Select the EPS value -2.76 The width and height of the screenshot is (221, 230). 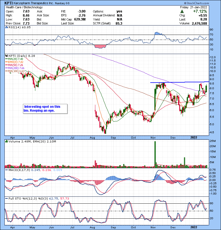[x=81, y=16]
